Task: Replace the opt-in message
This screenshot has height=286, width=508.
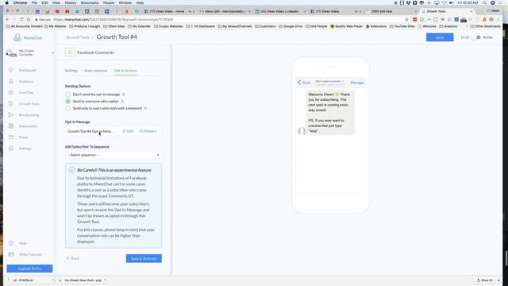Action: tap(148, 131)
